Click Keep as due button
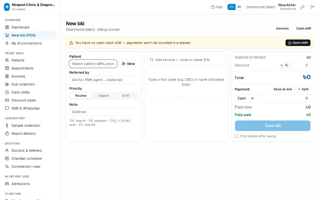Screen dimensions: 320x200 coord(283,89)
